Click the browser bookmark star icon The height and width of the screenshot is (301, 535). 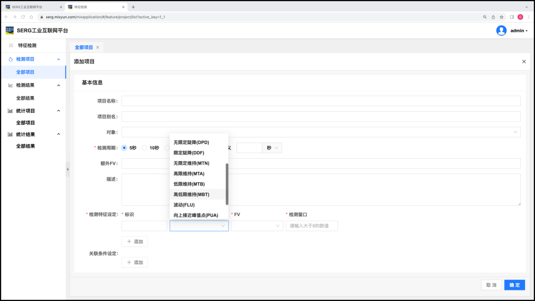tap(502, 17)
